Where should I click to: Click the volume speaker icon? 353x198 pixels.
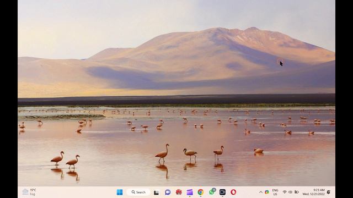(291, 192)
